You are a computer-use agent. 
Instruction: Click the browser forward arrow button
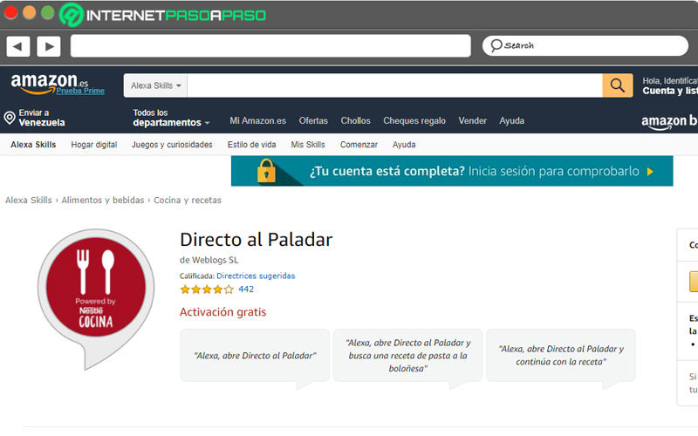[x=49, y=46]
